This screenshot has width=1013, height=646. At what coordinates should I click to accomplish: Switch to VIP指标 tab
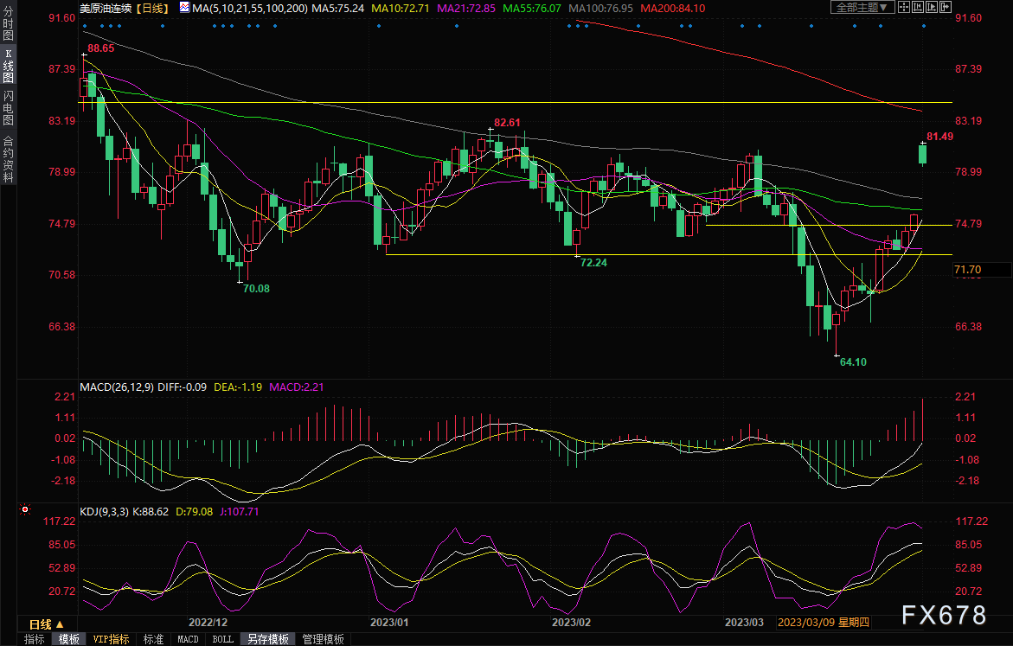(x=111, y=639)
